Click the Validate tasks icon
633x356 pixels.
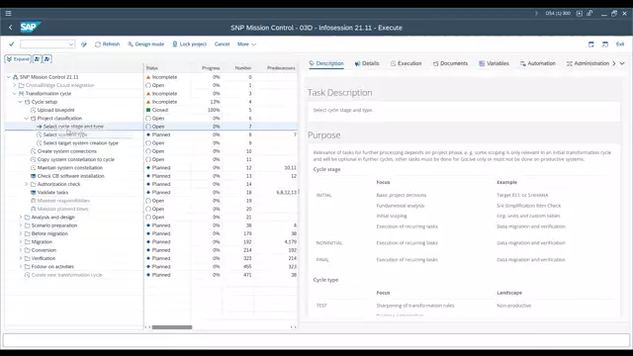pyautogui.click(x=33, y=193)
